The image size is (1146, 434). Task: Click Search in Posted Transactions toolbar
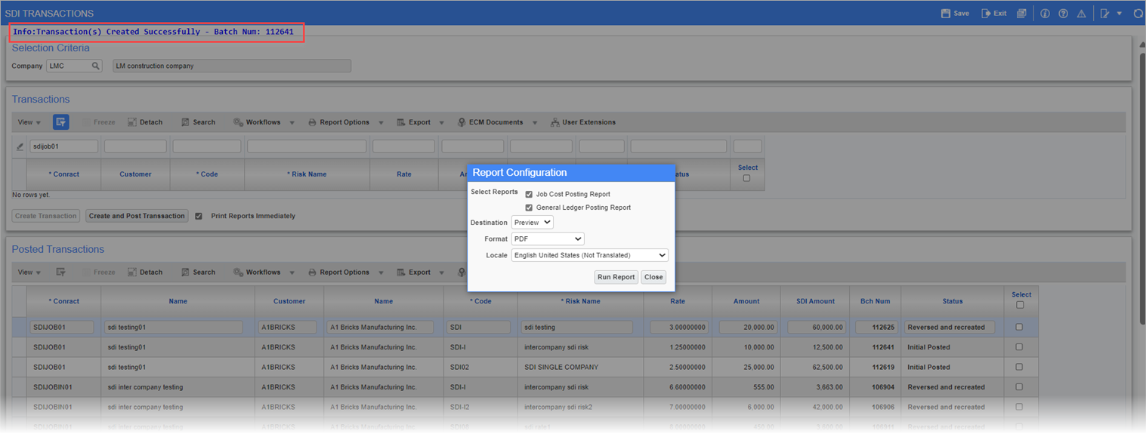click(x=198, y=272)
